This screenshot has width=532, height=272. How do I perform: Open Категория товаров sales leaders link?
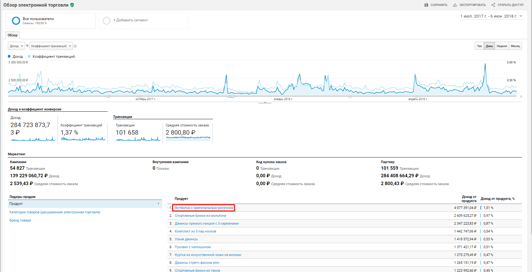point(55,212)
